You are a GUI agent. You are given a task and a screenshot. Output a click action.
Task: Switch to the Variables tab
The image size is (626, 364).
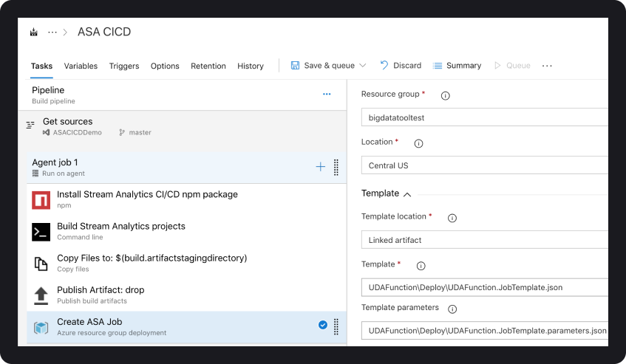(81, 66)
